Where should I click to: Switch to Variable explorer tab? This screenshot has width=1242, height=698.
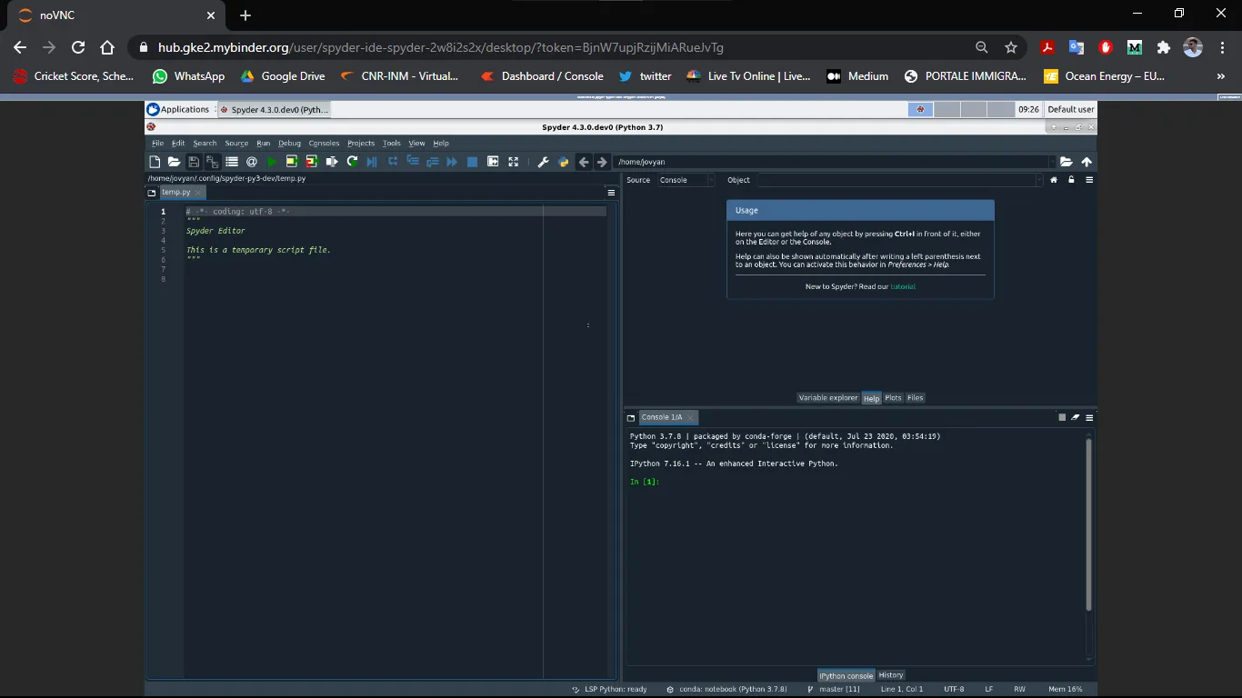point(827,397)
